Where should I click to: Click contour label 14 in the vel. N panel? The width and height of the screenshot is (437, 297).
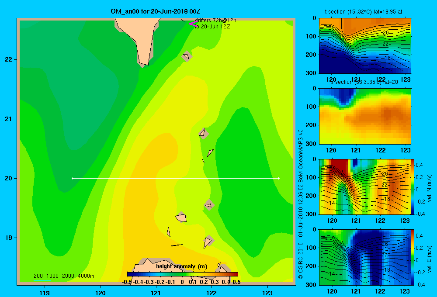(x=332, y=203)
